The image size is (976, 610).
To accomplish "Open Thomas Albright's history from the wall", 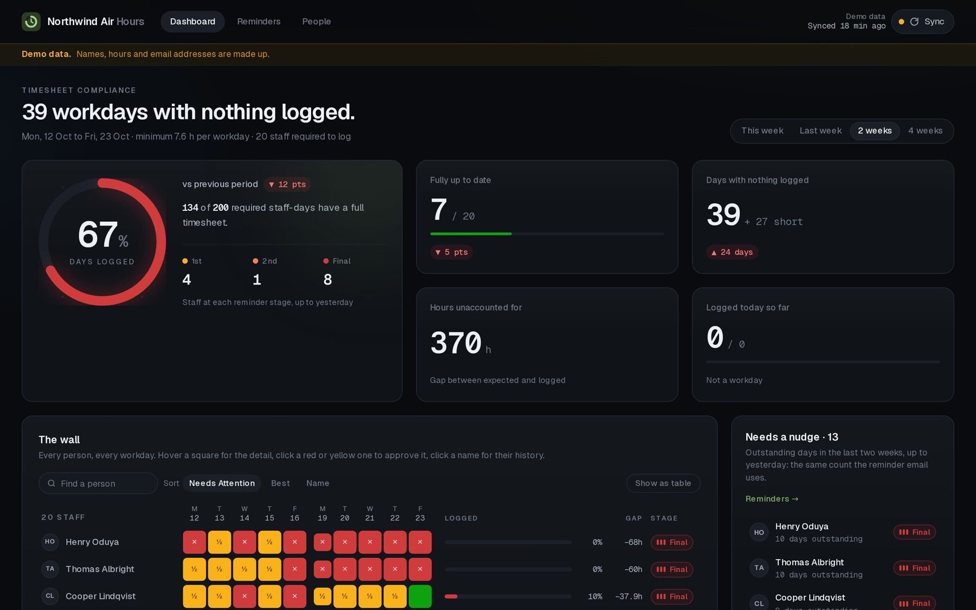I will tap(100, 569).
